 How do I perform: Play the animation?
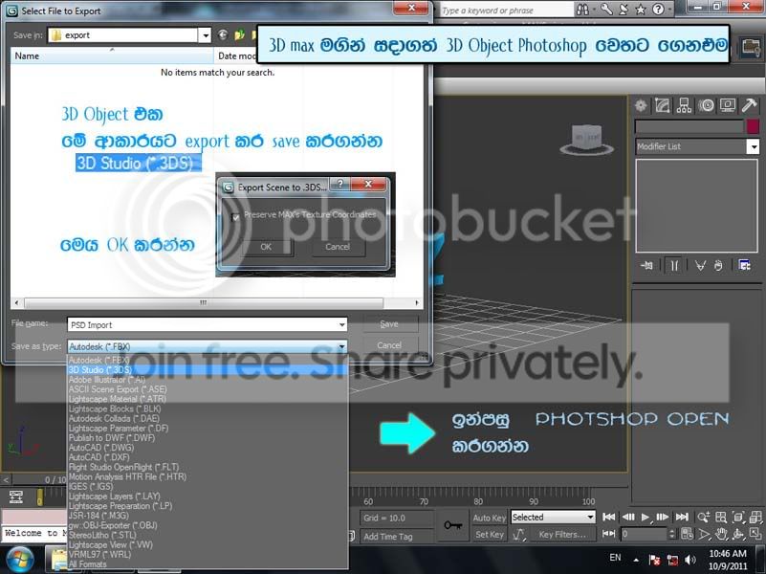point(646,517)
